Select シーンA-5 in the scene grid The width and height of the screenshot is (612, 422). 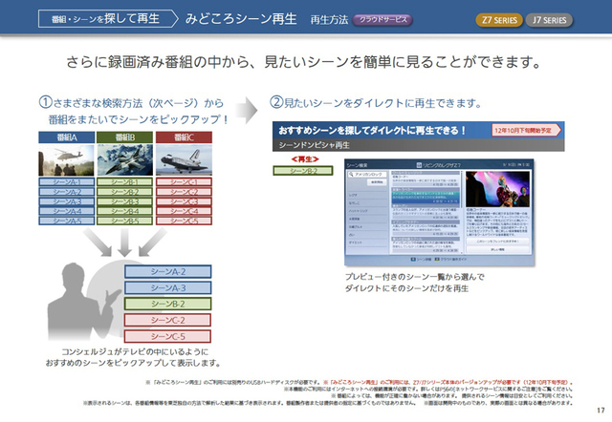click(67, 221)
